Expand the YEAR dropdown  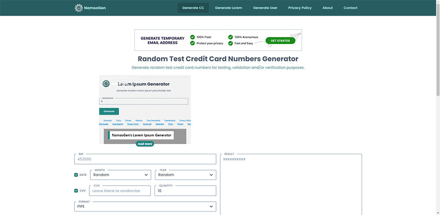click(x=185, y=175)
